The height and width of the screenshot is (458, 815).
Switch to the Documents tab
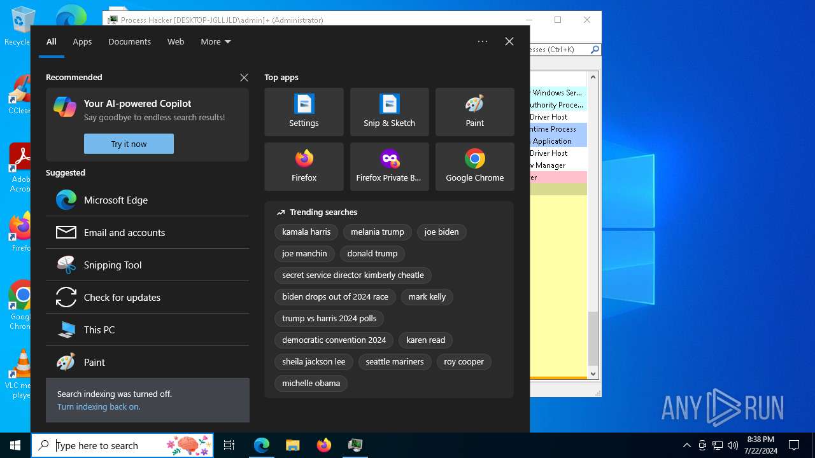(129, 41)
